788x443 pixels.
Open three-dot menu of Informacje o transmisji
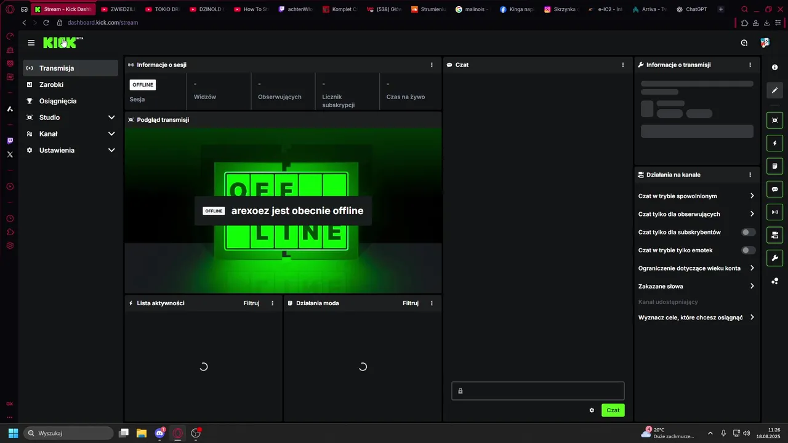click(750, 65)
